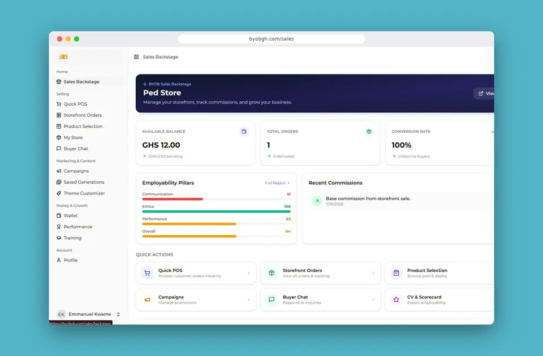Open the CV & Scorecard quick action card
This screenshot has height=356, width=543.
(x=439, y=299)
